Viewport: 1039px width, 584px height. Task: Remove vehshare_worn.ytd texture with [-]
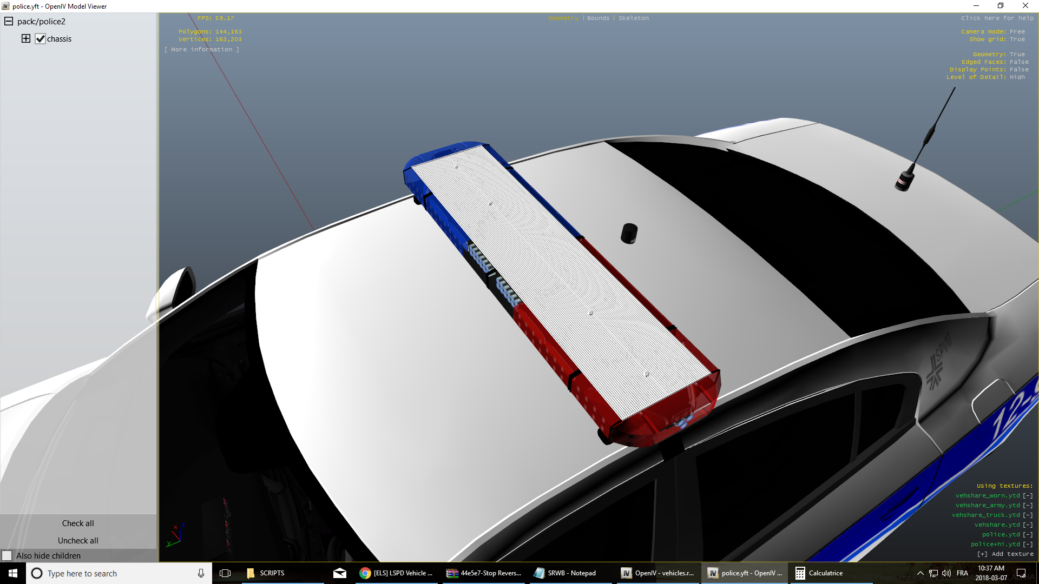(x=1028, y=495)
